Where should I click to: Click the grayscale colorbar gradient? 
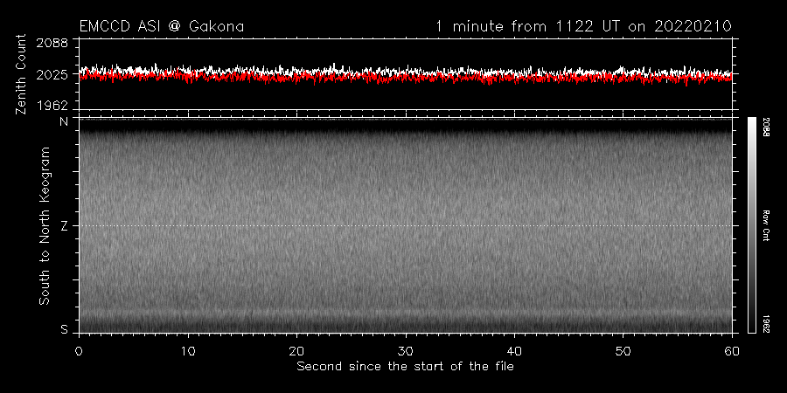click(752, 225)
